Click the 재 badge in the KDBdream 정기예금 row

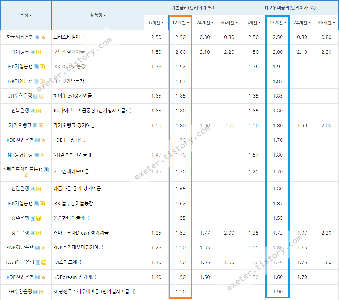click(37, 277)
